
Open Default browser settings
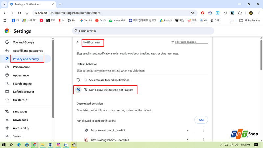pyautogui.click(x=23, y=92)
